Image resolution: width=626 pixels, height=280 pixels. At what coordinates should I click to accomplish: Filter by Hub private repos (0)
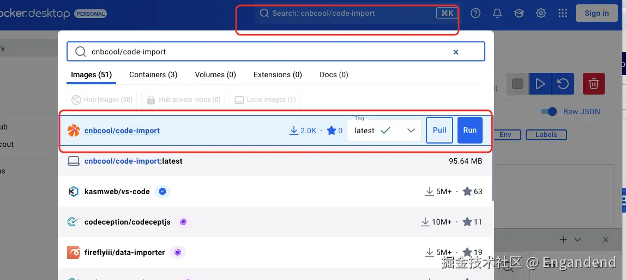183,99
